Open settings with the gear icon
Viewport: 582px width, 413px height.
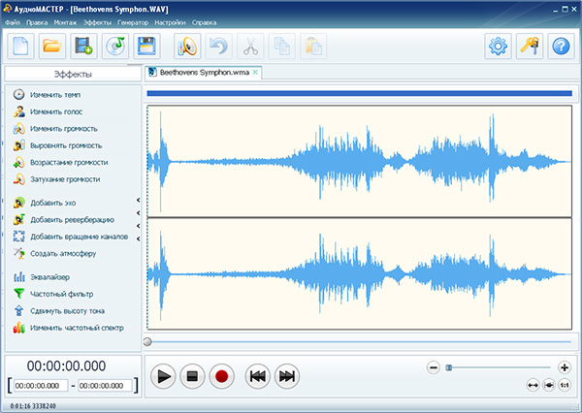click(x=499, y=45)
